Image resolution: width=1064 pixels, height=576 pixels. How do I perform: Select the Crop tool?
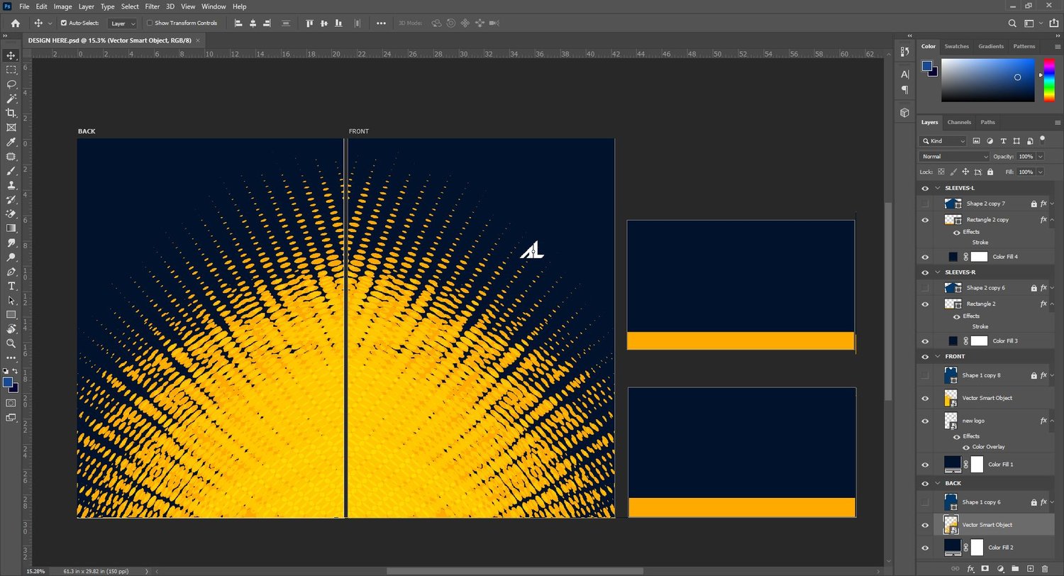pyautogui.click(x=11, y=113)
